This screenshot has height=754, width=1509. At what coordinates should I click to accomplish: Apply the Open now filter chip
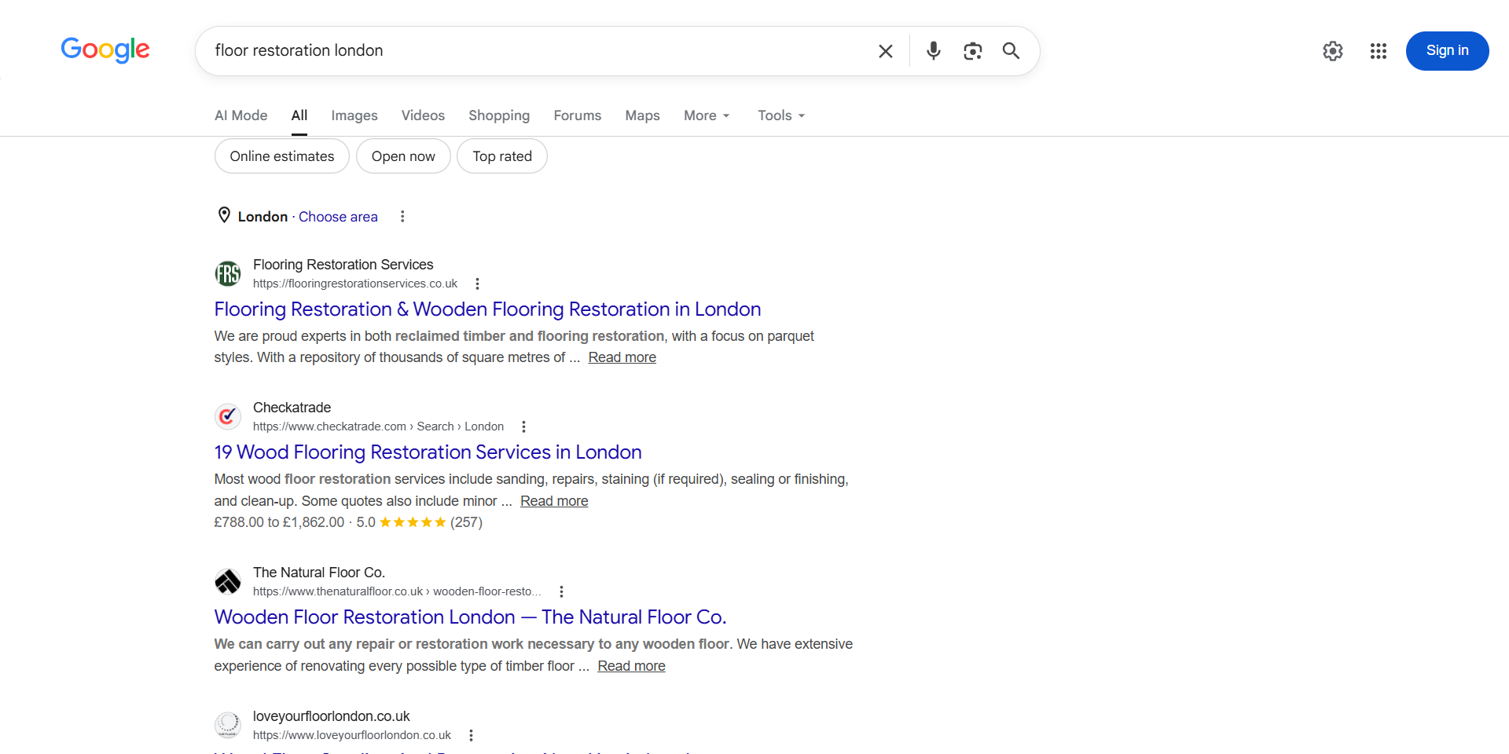point(403,156)
